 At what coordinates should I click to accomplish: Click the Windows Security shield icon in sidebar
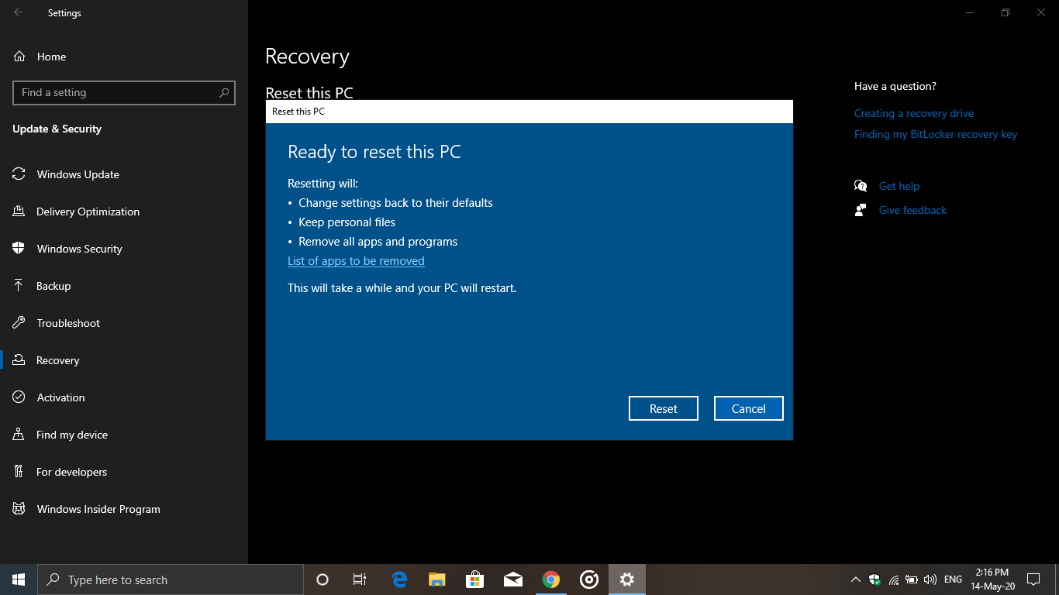pyautogui.click(x=19, y=249)
